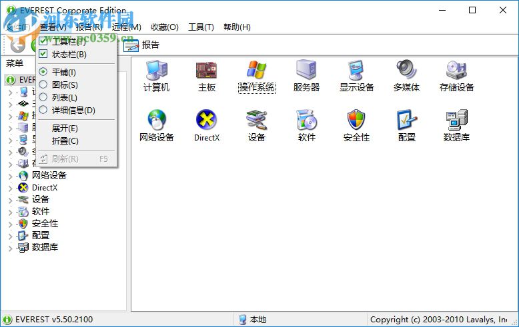Open the 查看(V) menu
The height and width of the screenshot is (327, 519).
tap(53, 27)
